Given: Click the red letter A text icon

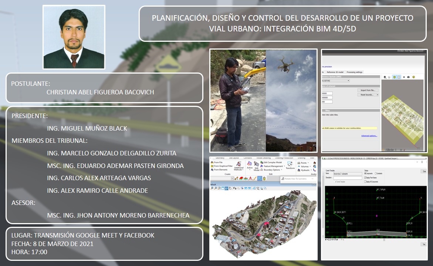Looking at the screenshot, I should [x=250, y=178].
